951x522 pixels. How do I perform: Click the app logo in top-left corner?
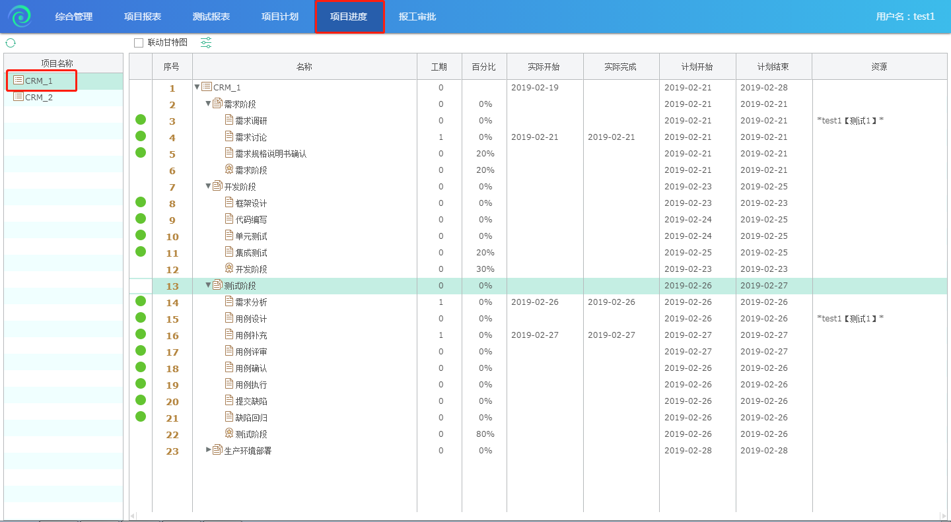tap(20, 16)
